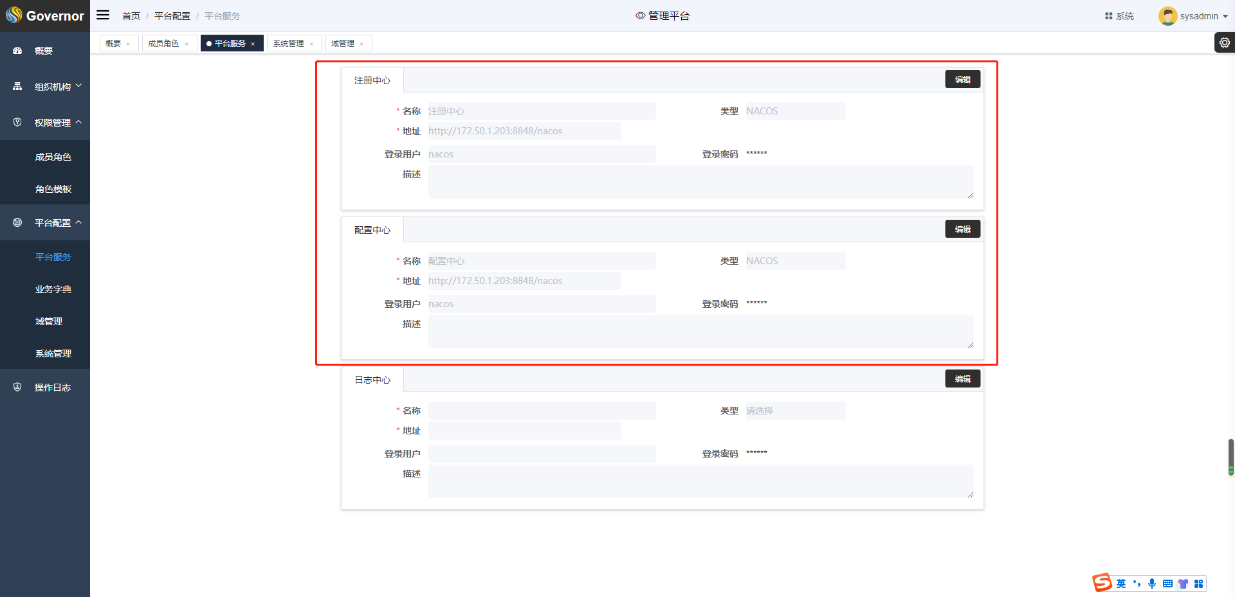Click the 组织机构 sidebar icon
Screen dimensions: 1235x597
pos(17,86)
